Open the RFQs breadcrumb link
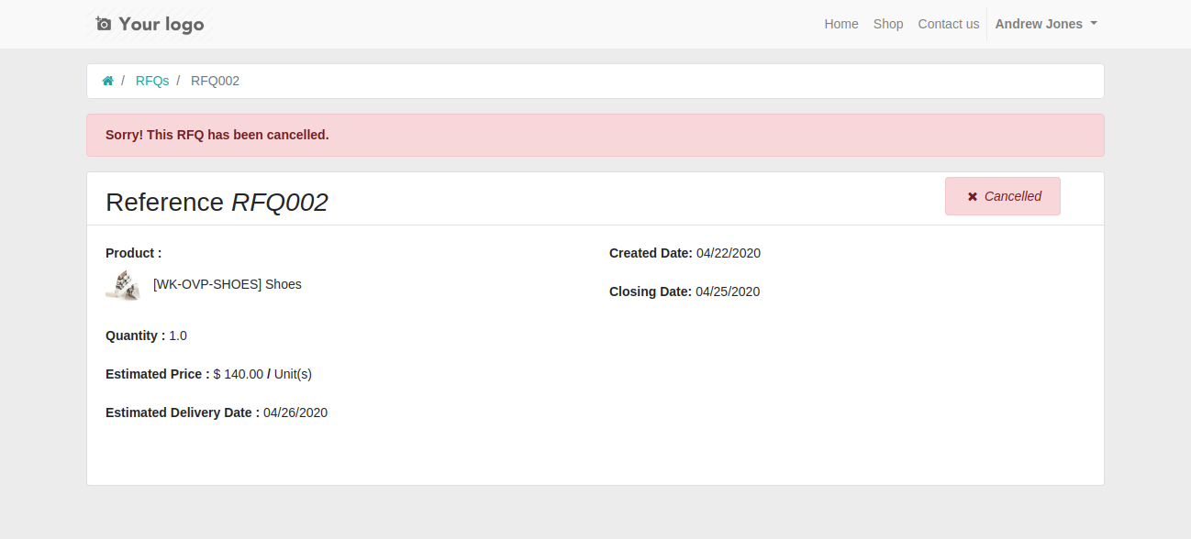Image resolution: width=1191 pixels, height=539 pixels. point(151,81)
